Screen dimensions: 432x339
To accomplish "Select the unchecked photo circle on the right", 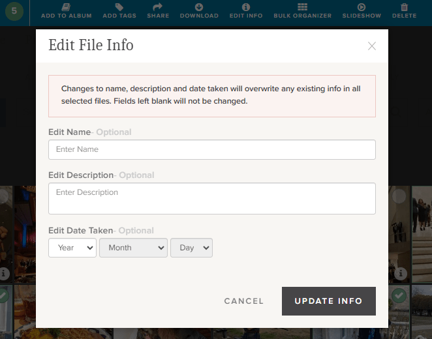I will [x=399, y=196].
